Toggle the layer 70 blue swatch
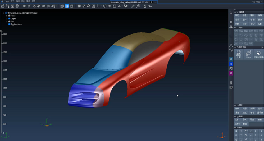264x141 pixels. coord(231,64)
